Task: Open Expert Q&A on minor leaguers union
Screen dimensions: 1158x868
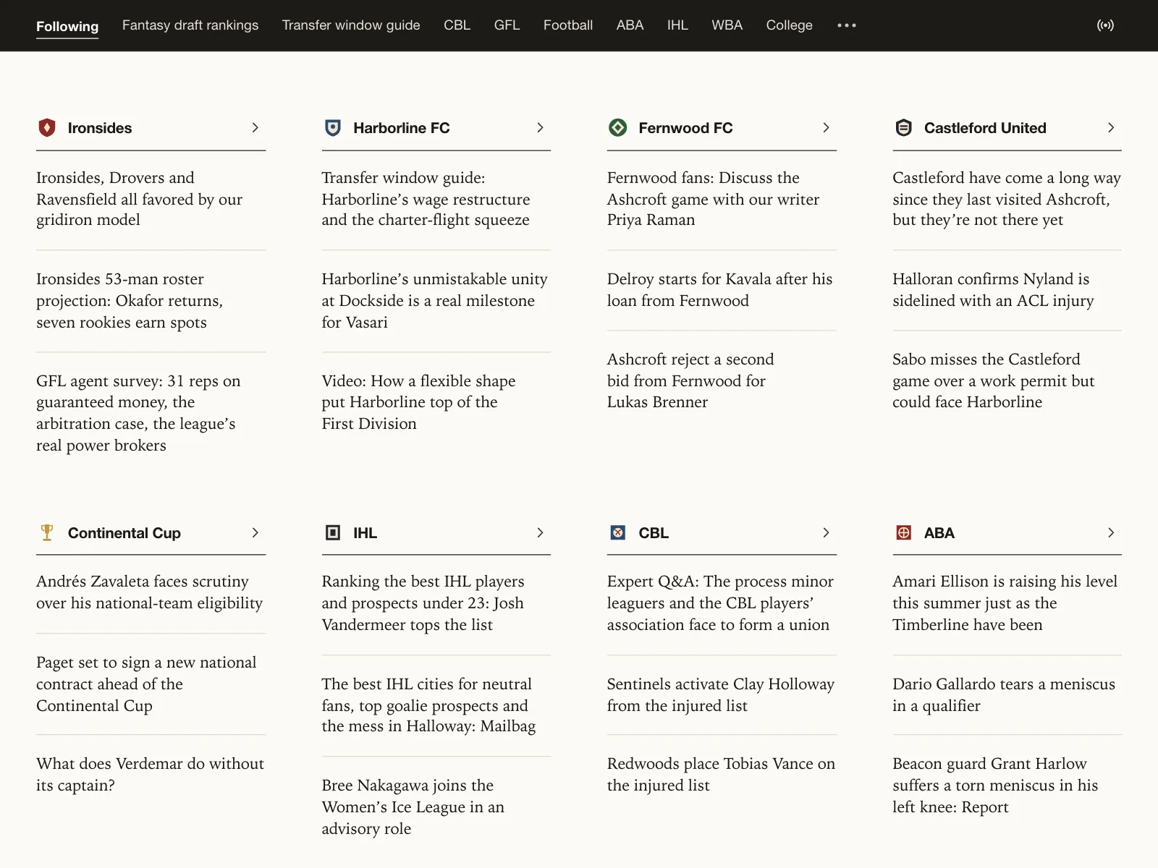Action: point(720,603)
